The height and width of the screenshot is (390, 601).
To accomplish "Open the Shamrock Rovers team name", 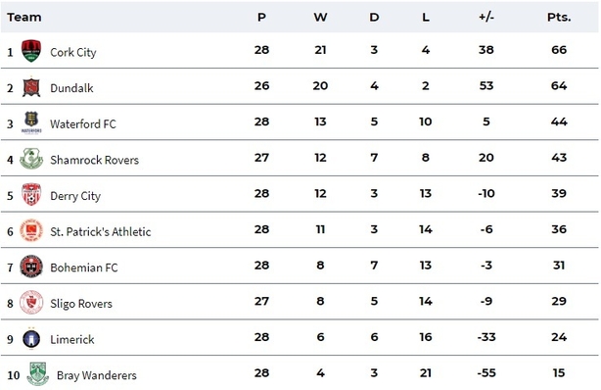I will (x=94, y=160).
